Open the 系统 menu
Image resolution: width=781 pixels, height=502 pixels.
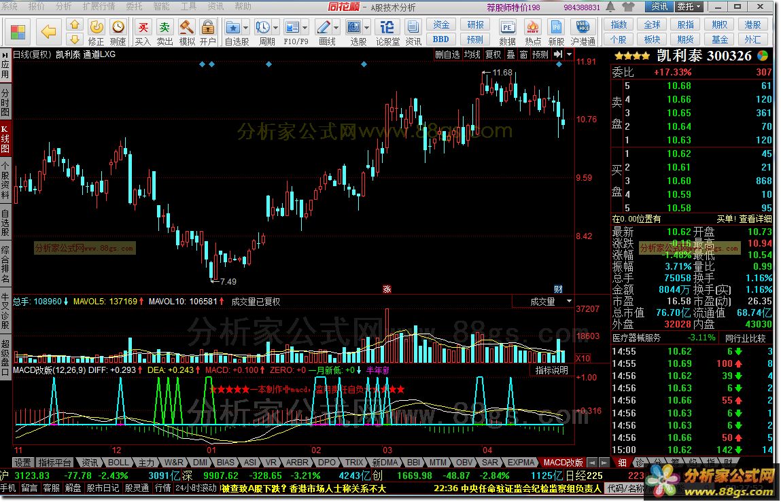(x=10, y=7)
